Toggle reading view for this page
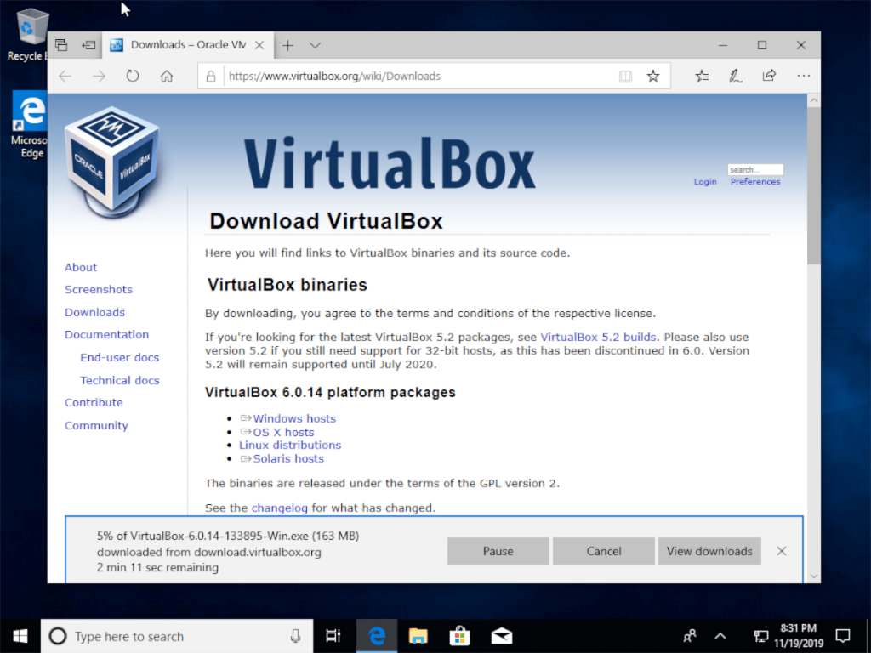Screen dimensions: 871x653 (x=625, y=76)
